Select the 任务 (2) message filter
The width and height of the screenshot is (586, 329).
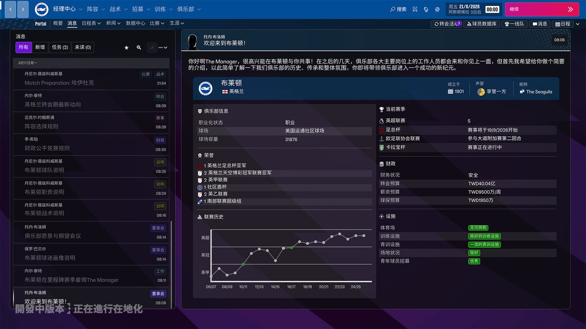60,47
